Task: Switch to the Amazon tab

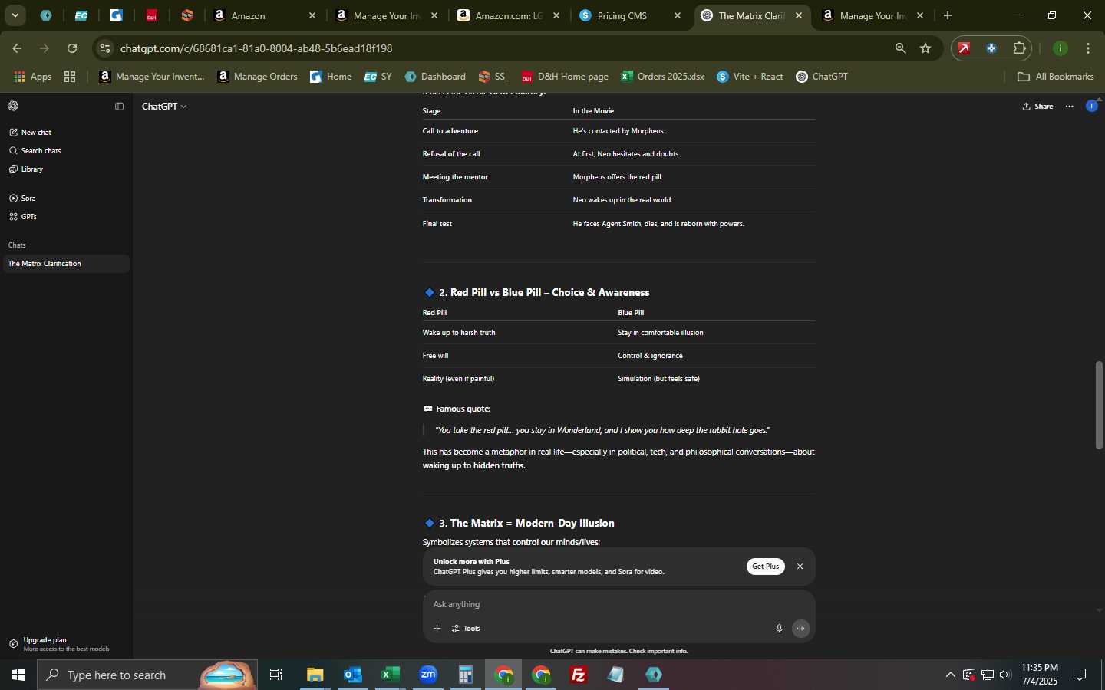Action: pos(263,15)
